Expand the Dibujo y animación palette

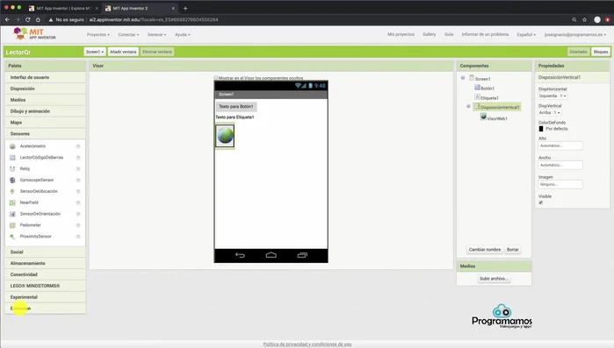[x=46, y=111]
